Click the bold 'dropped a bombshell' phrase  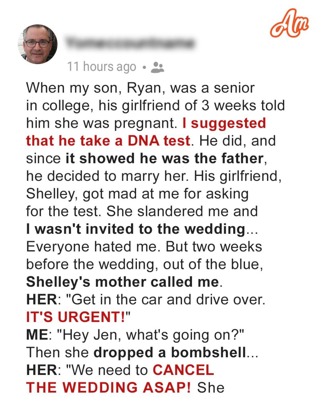pos(170,352)
